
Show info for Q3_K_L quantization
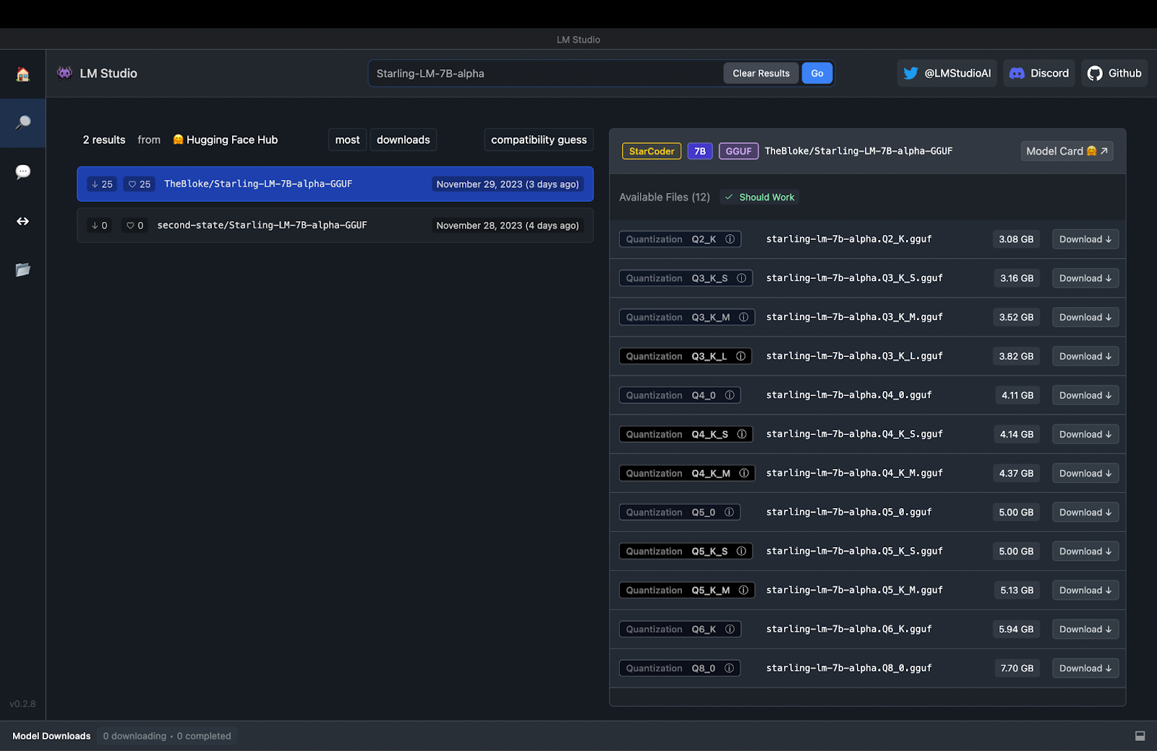(740, 356)
